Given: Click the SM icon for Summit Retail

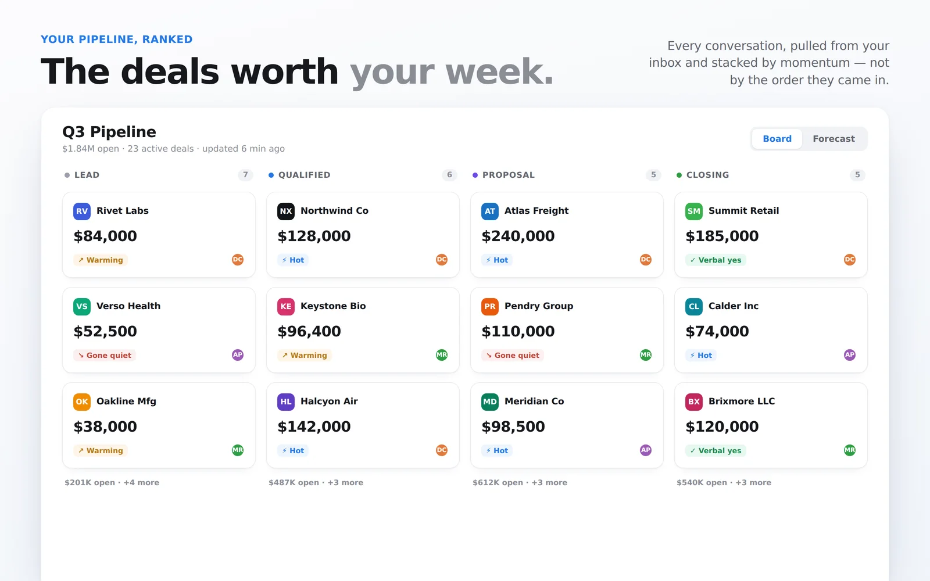Looking at the screenshot, I should tap(694, 211).
